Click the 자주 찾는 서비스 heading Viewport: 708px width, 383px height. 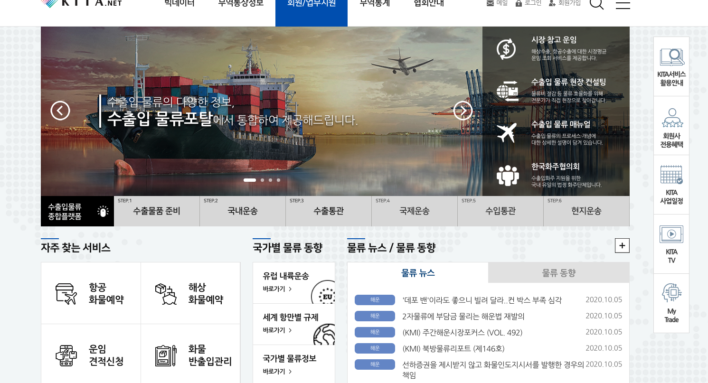pos(76,247)
